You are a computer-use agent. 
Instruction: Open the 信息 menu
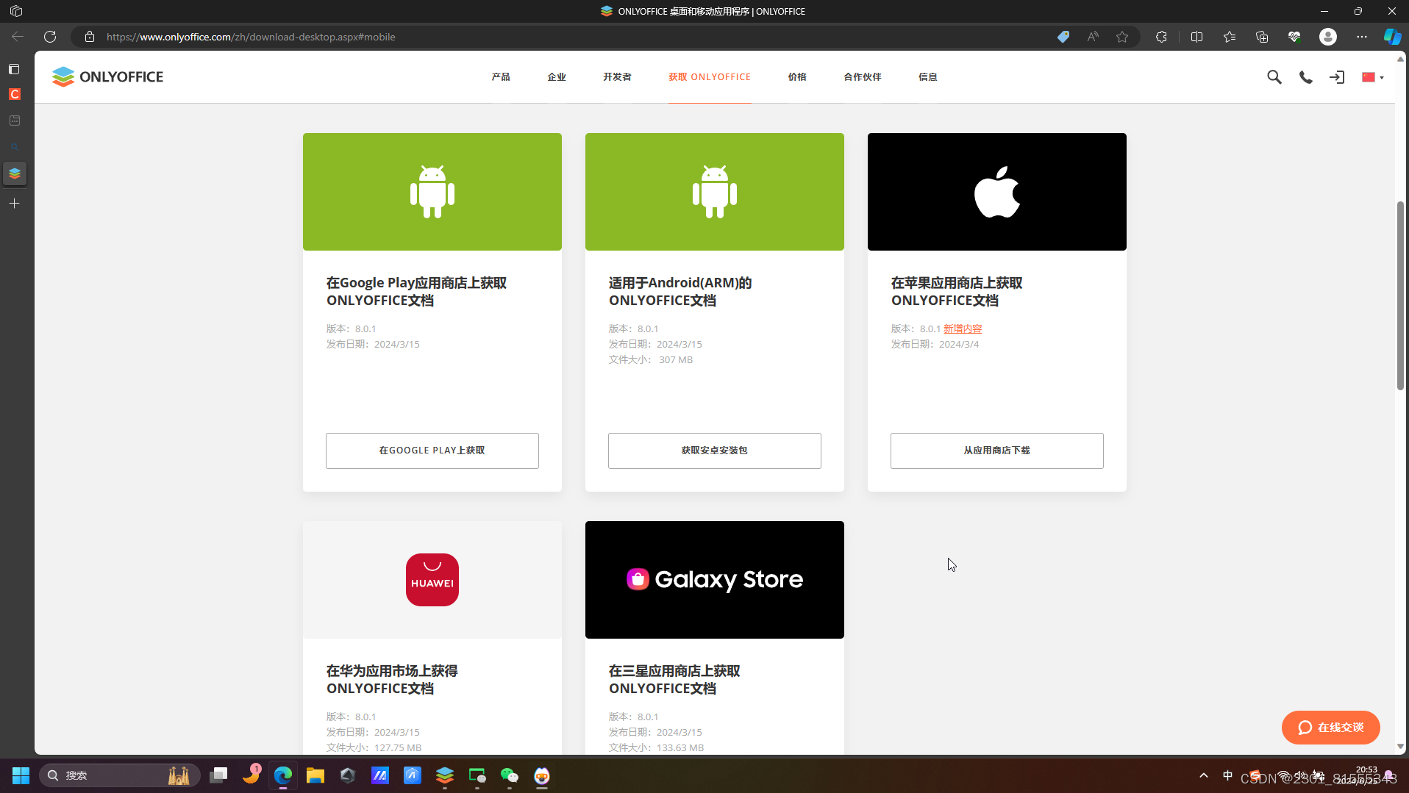pos(928,77)
